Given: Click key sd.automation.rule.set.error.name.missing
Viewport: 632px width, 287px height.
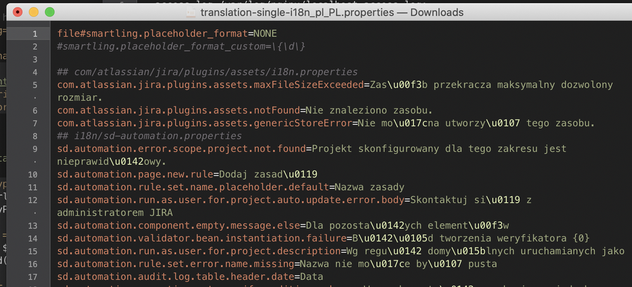Looking at the screenshot, I should tap(176, 264).
